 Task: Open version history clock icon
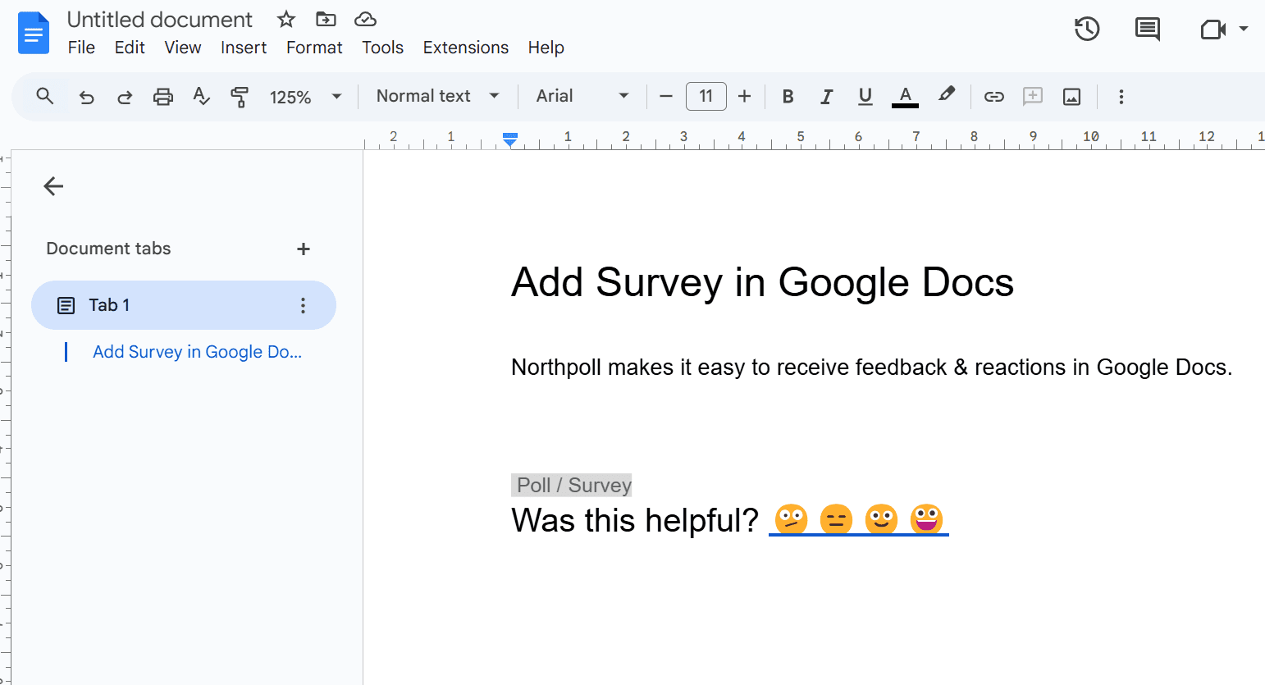tap(1087, 30)
